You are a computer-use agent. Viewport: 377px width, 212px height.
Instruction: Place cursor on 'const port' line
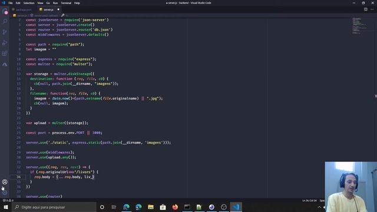[64, 132]
